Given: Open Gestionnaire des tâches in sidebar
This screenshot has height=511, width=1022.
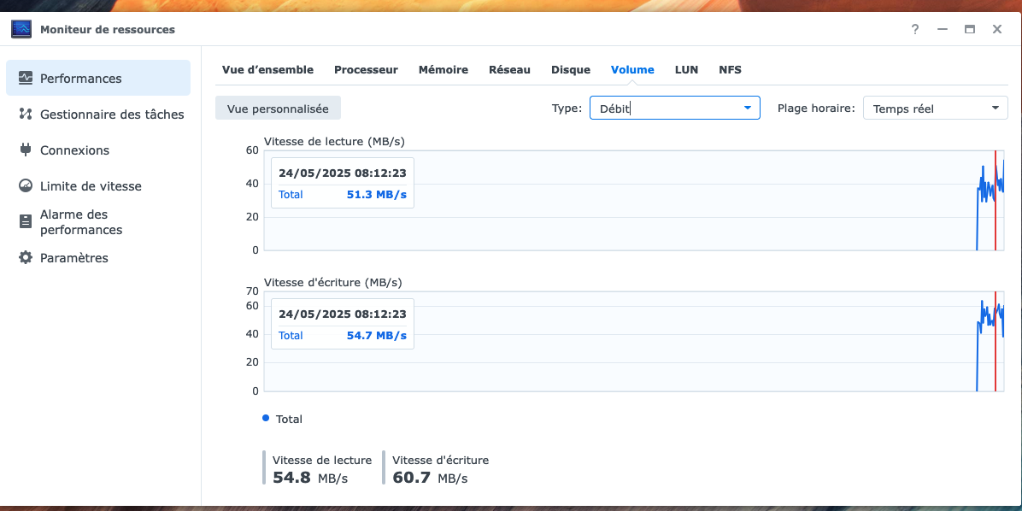Looking at the screenshot, I should tap(98, 114).
